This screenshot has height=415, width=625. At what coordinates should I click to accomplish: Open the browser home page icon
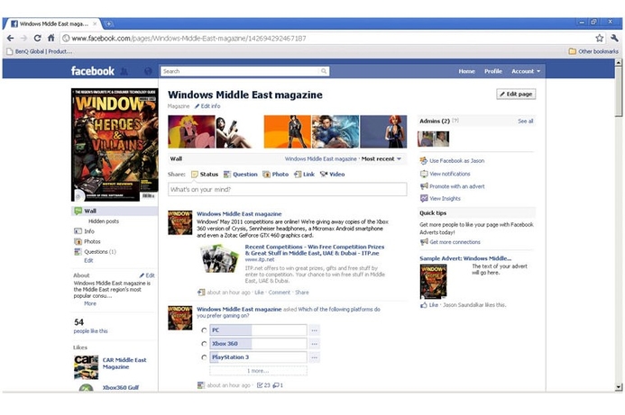pyautogui.click(x=51, y=38)
